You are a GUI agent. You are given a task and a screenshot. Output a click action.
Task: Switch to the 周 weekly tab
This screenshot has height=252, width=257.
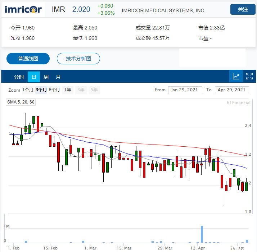tap(46, 77)
